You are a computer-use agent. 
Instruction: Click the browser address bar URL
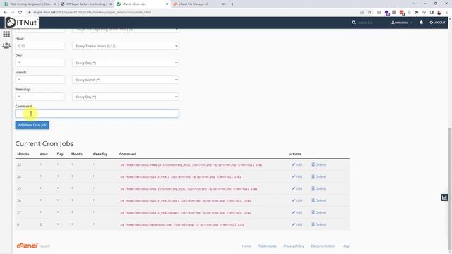click(92, 13)
